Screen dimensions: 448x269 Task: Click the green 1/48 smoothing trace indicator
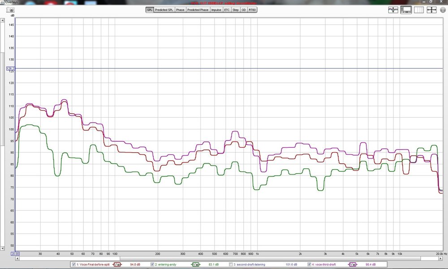(196, 265)
